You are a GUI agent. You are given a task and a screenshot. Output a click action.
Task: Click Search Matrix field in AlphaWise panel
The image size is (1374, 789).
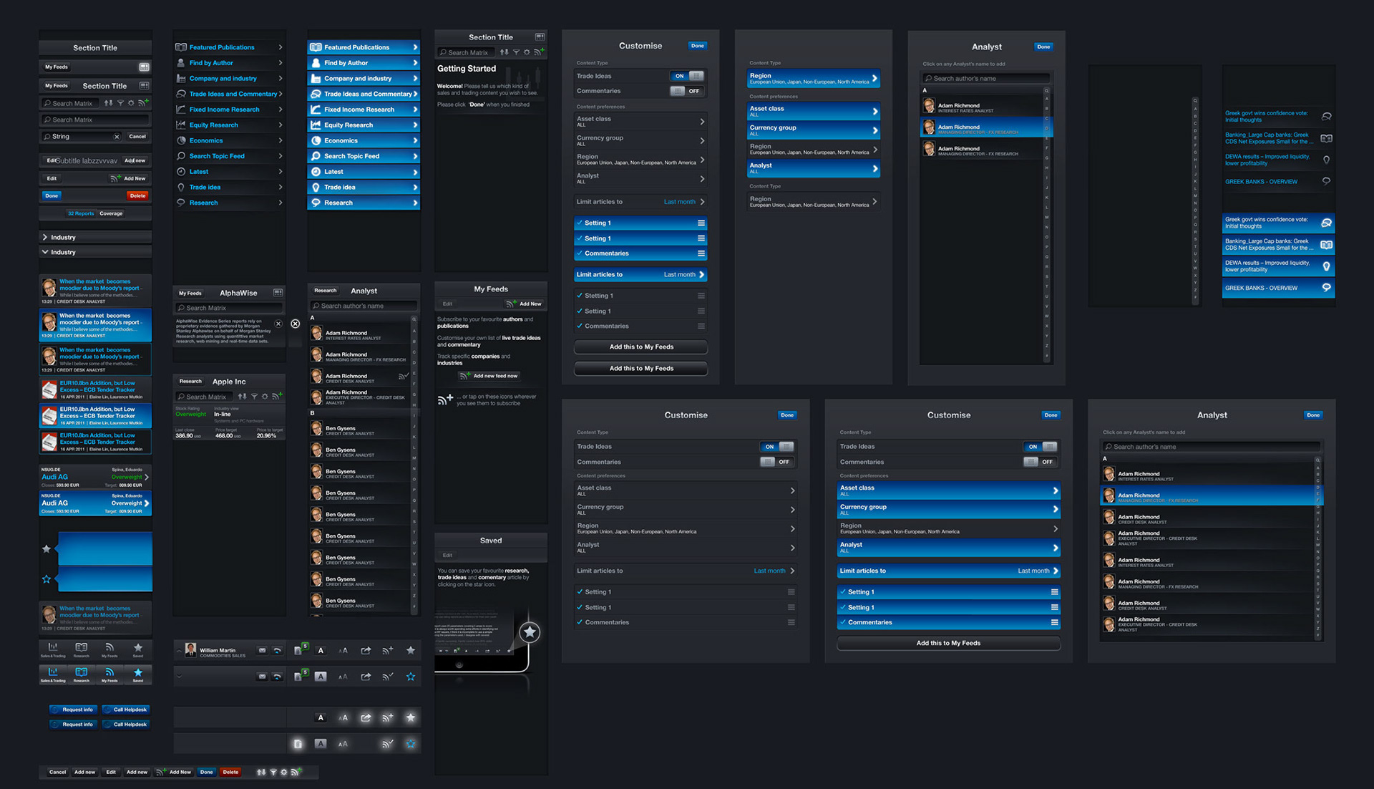229,308
